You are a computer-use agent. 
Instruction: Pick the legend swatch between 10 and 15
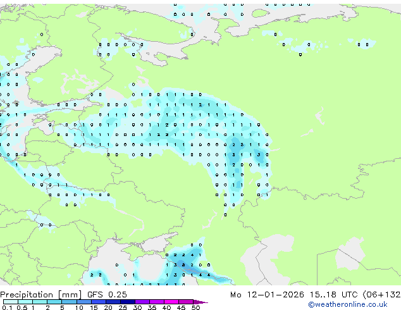[x=84, y=302]
